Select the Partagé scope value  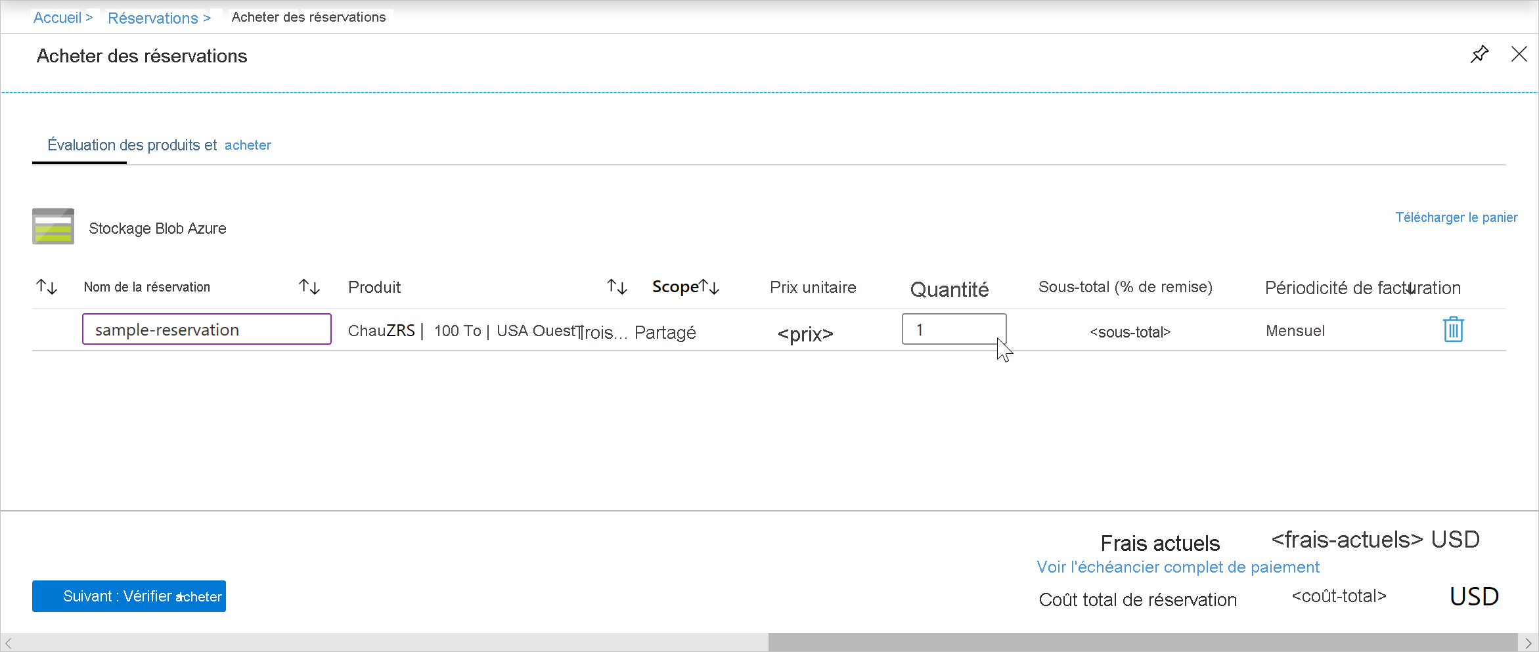[665, 333]
